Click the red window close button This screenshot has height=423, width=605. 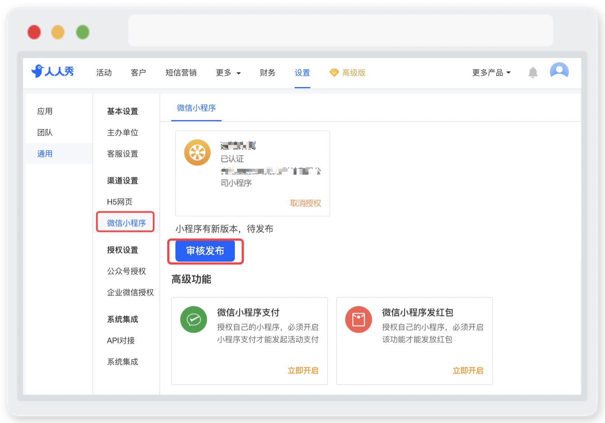pyautogui.click(x=34, y=32)
